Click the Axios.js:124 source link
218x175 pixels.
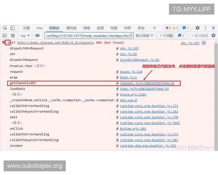coord(131,72)
